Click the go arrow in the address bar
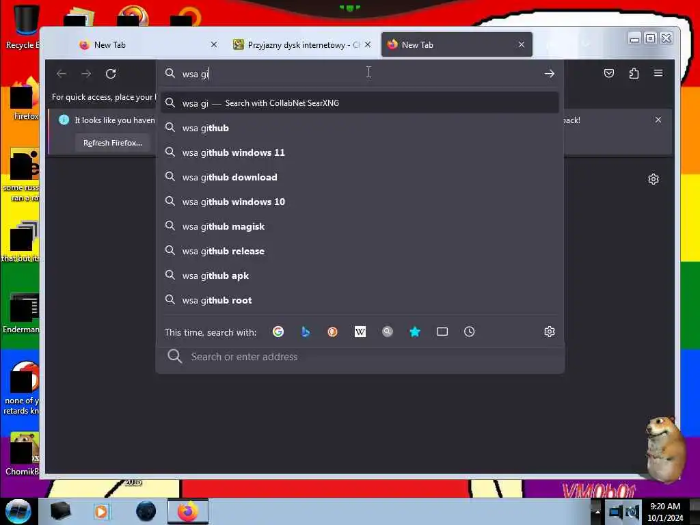 coord(550,74)
